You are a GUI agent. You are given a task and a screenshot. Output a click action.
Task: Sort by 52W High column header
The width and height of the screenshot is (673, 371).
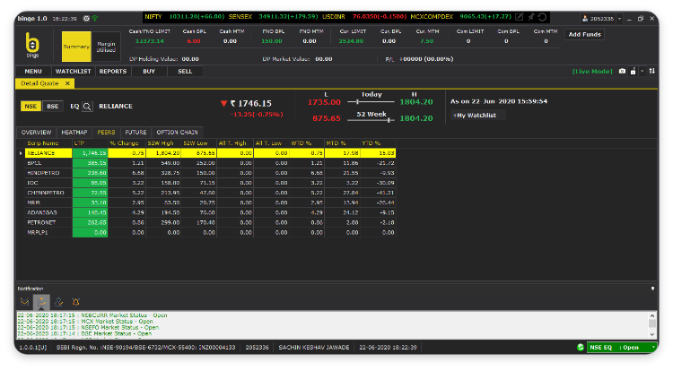point(163,143)
